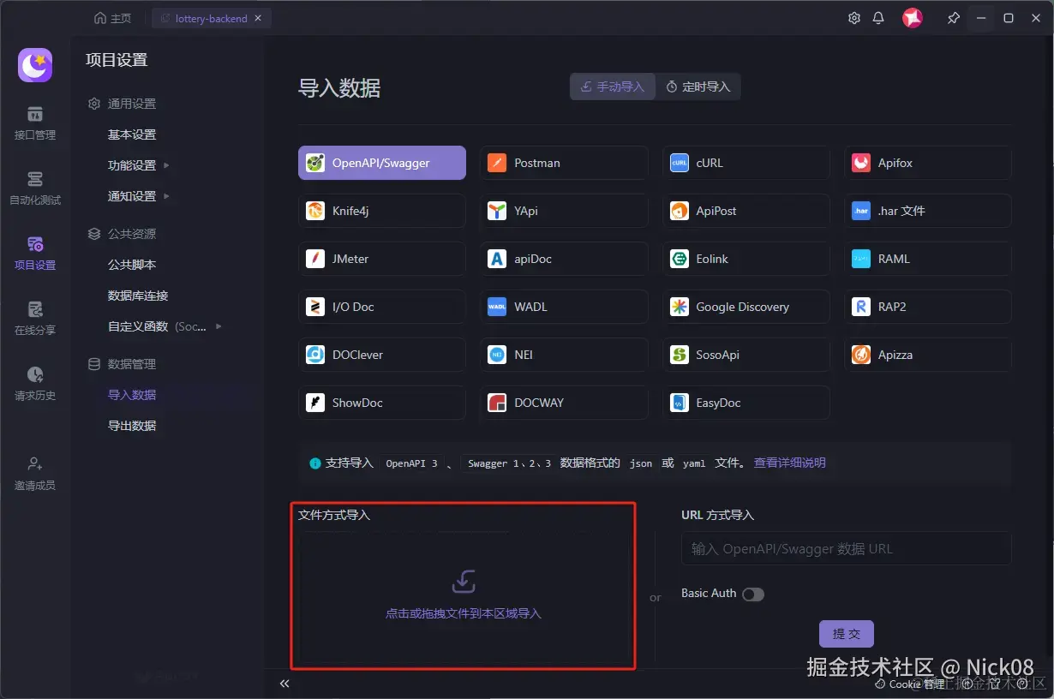Select NEI import format
The image size is (1054, 699).
564,355
